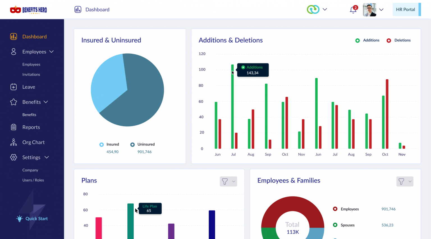The width and height of the screenshot is (431, 239).
Task: Click the Insured legend color dot
Action: pyautogui.click(x=101, y=144)
